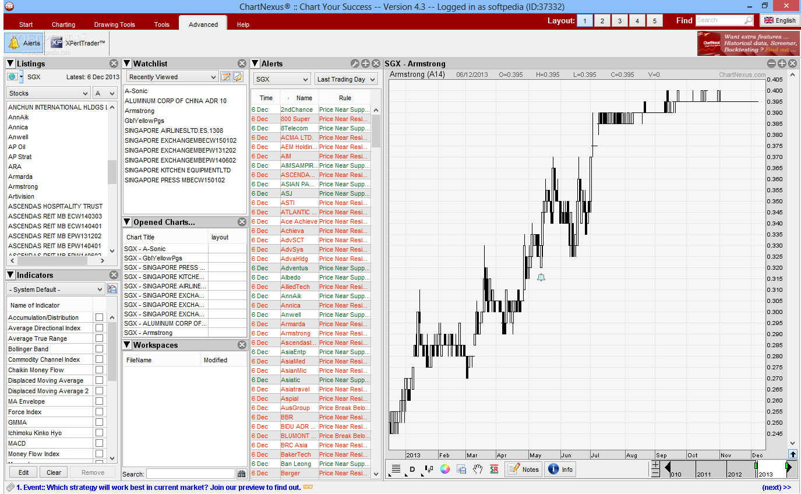Maximize the Armstrong chart panel with plus

(782, 63)
